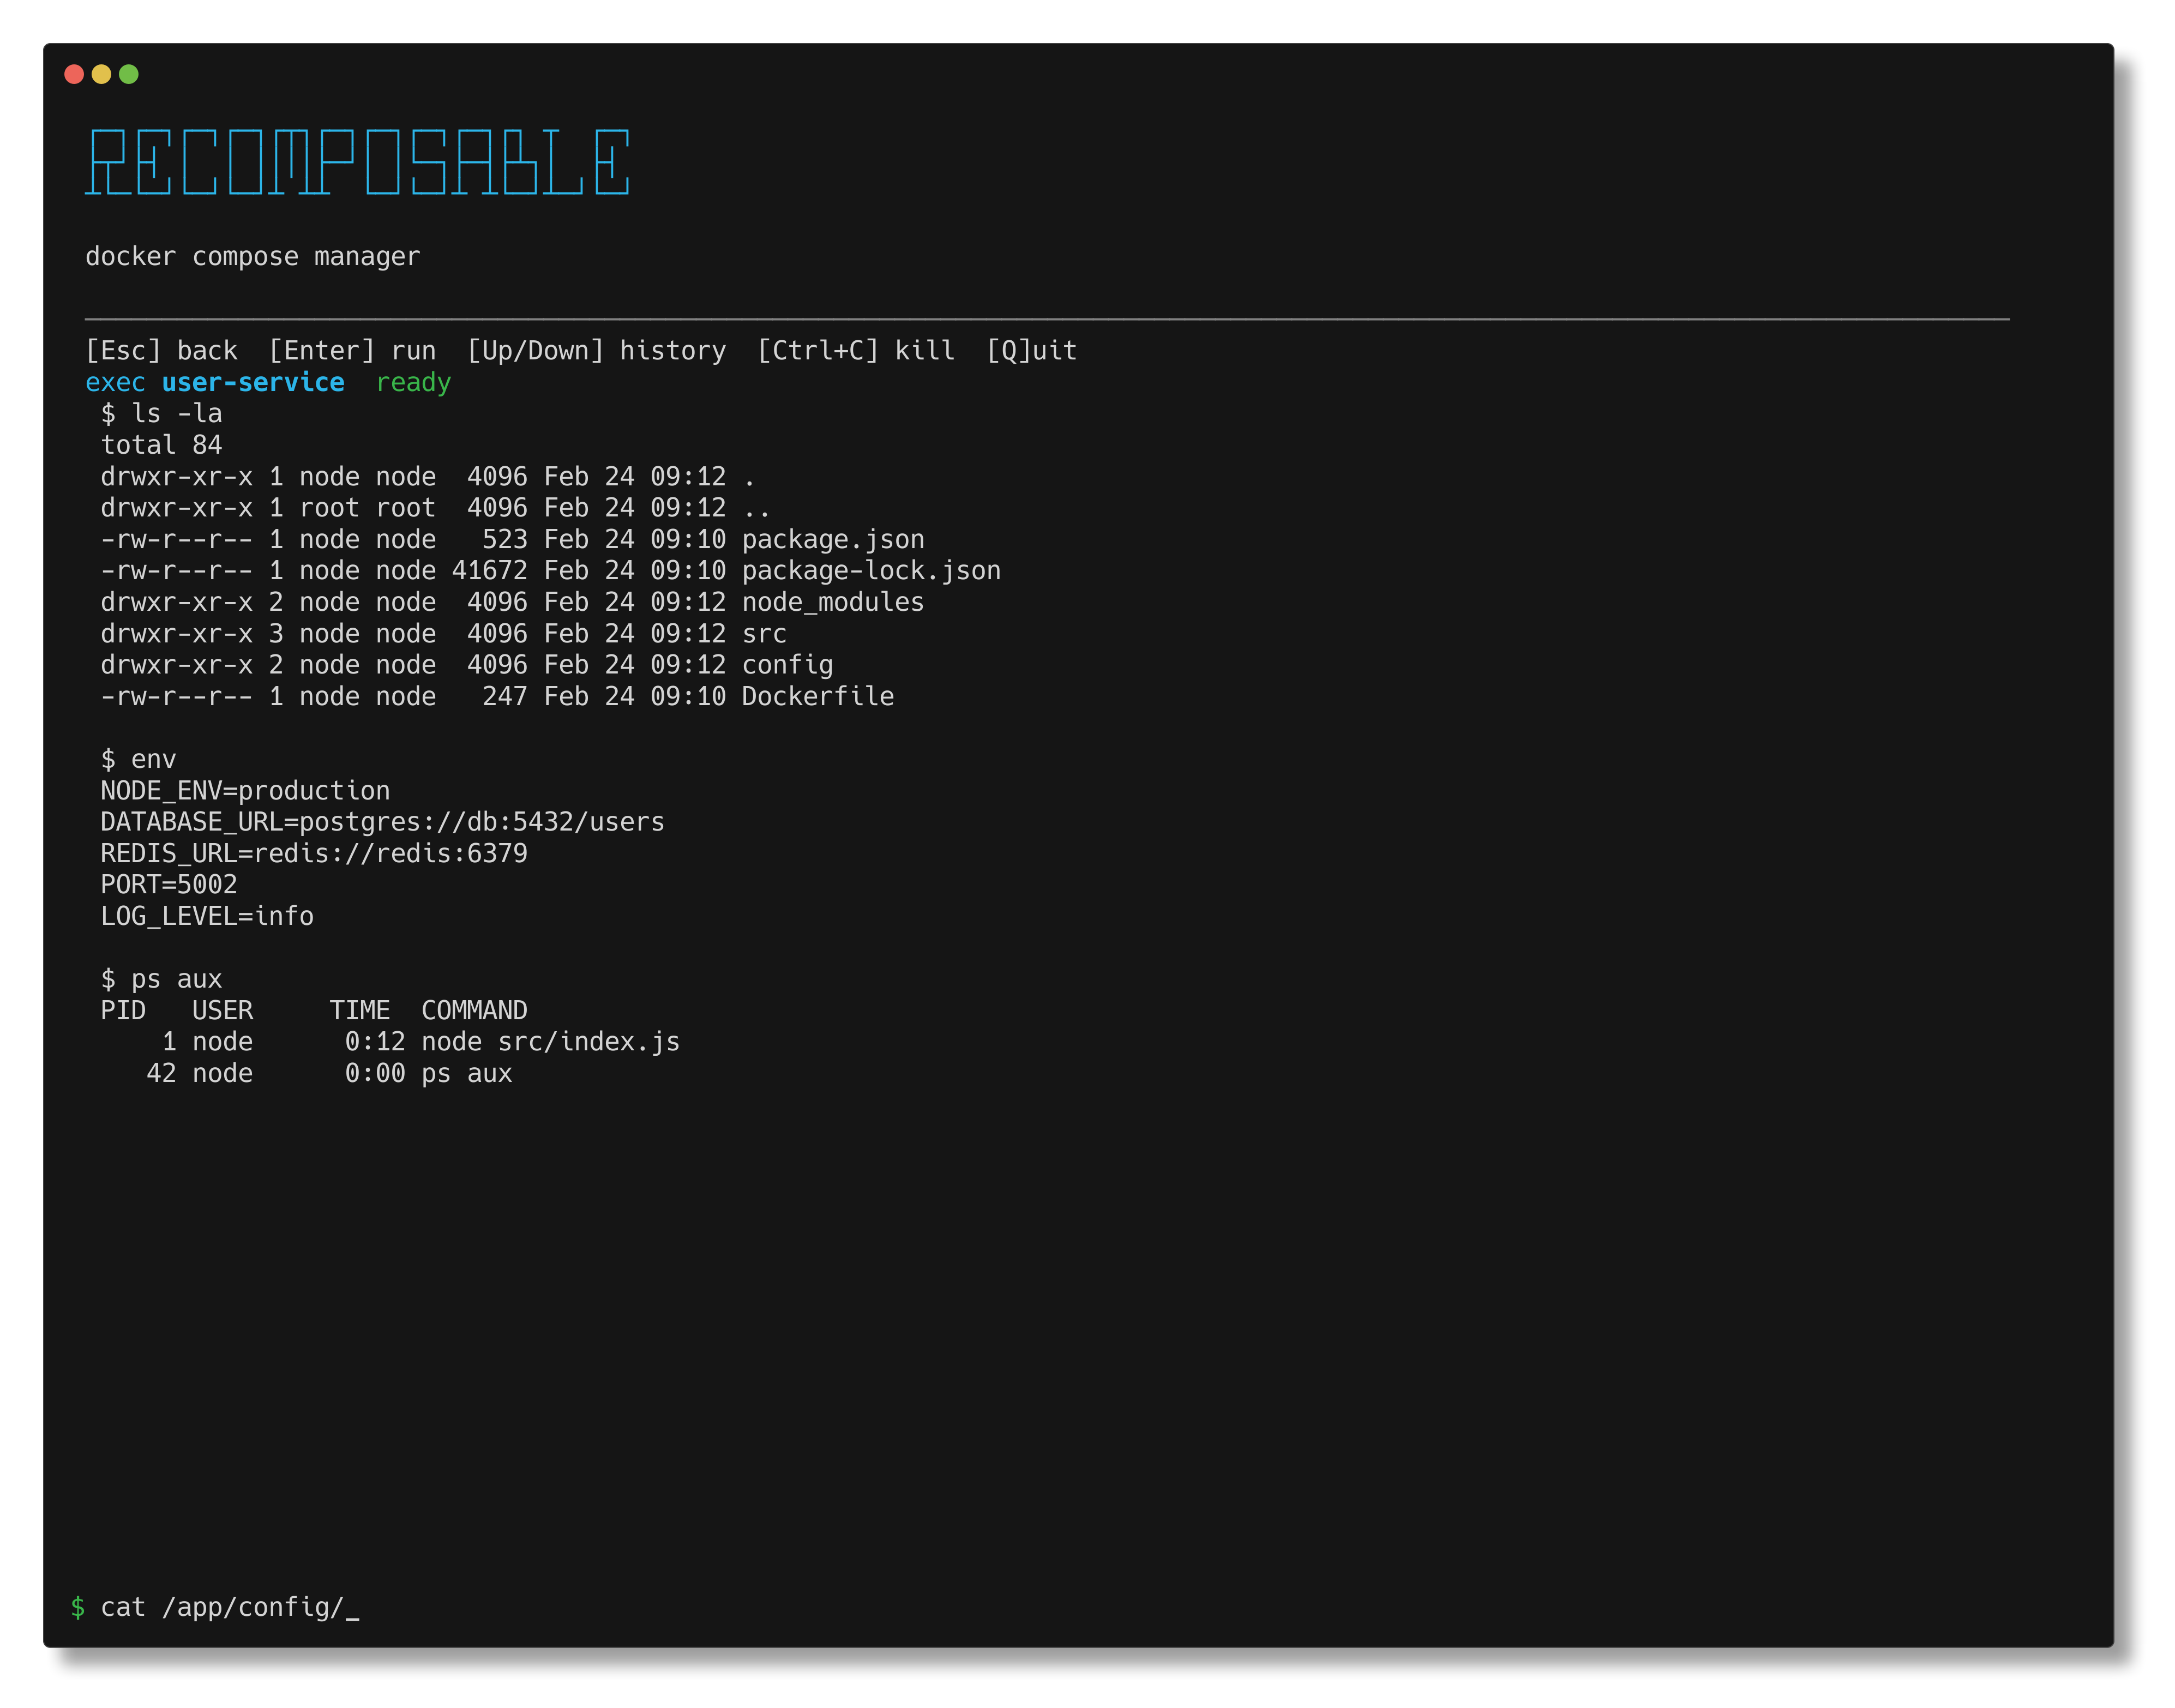The height and width of the screenshot is (1708, 2175).
Task: Click the root-owned '..' directory row
Action: pos(435,508)
